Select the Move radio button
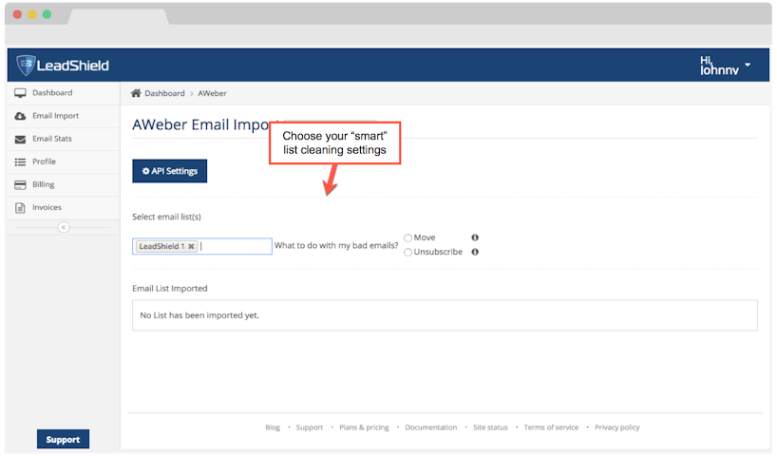 [x=408, y=237]
